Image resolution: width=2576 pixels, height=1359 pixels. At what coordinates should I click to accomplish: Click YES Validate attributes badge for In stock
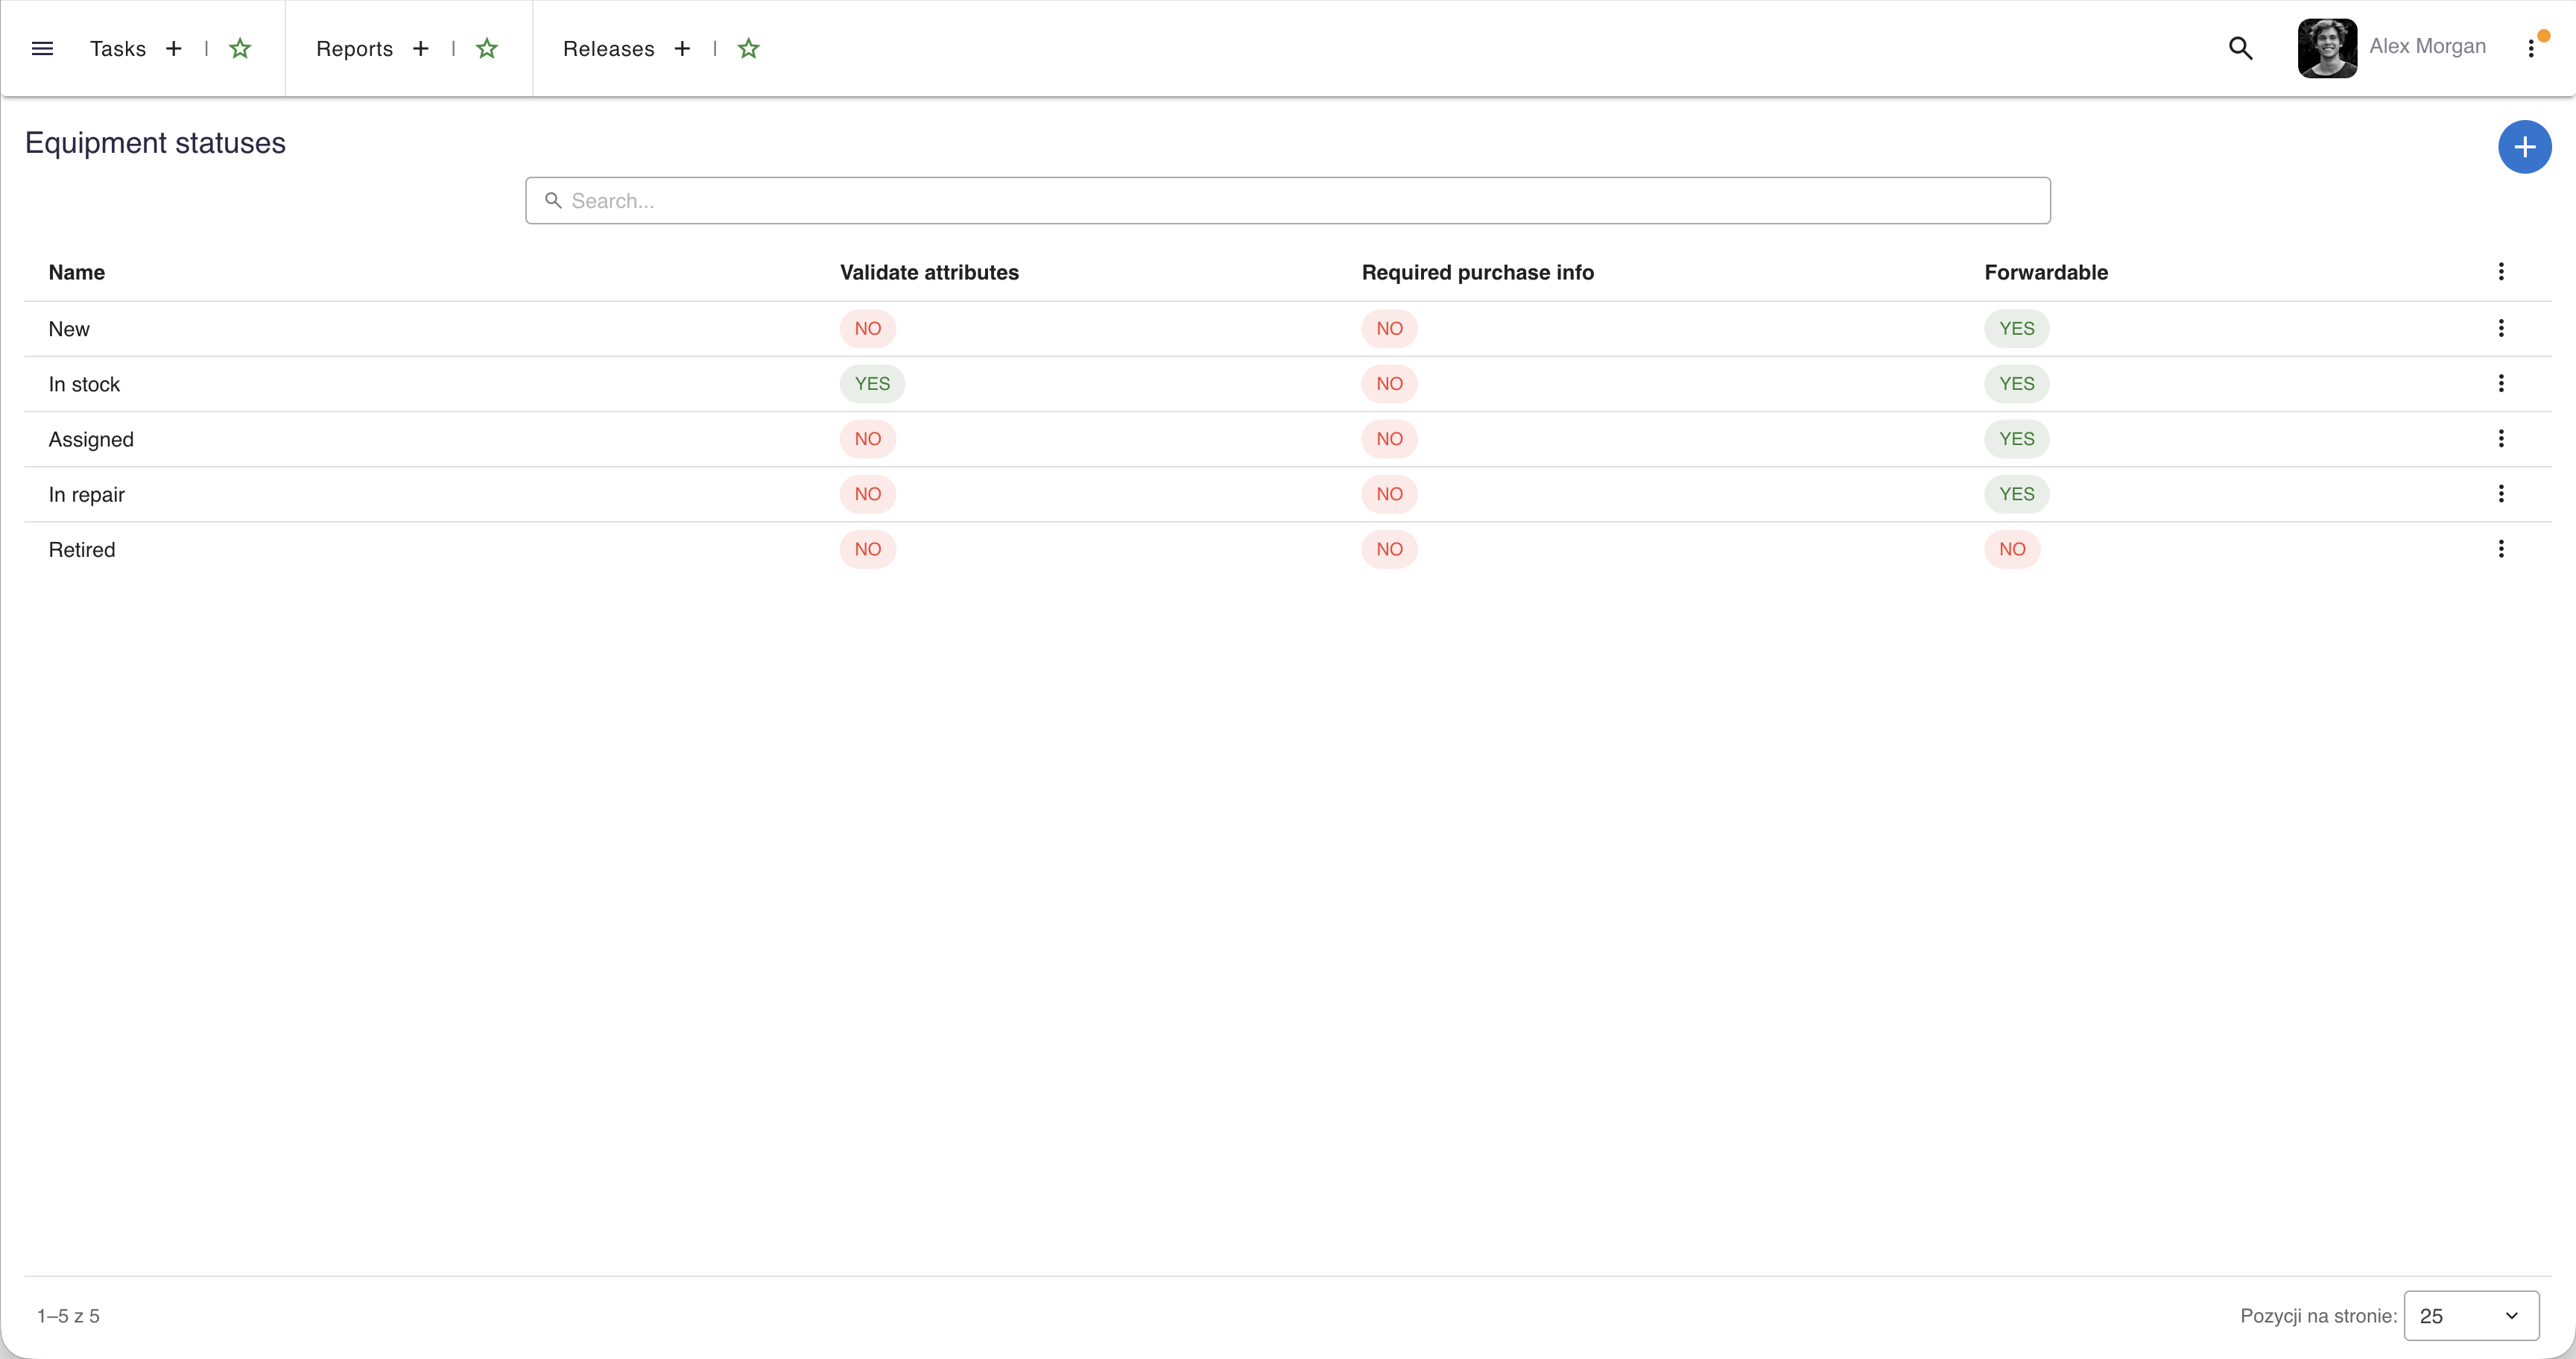point(872,383)
